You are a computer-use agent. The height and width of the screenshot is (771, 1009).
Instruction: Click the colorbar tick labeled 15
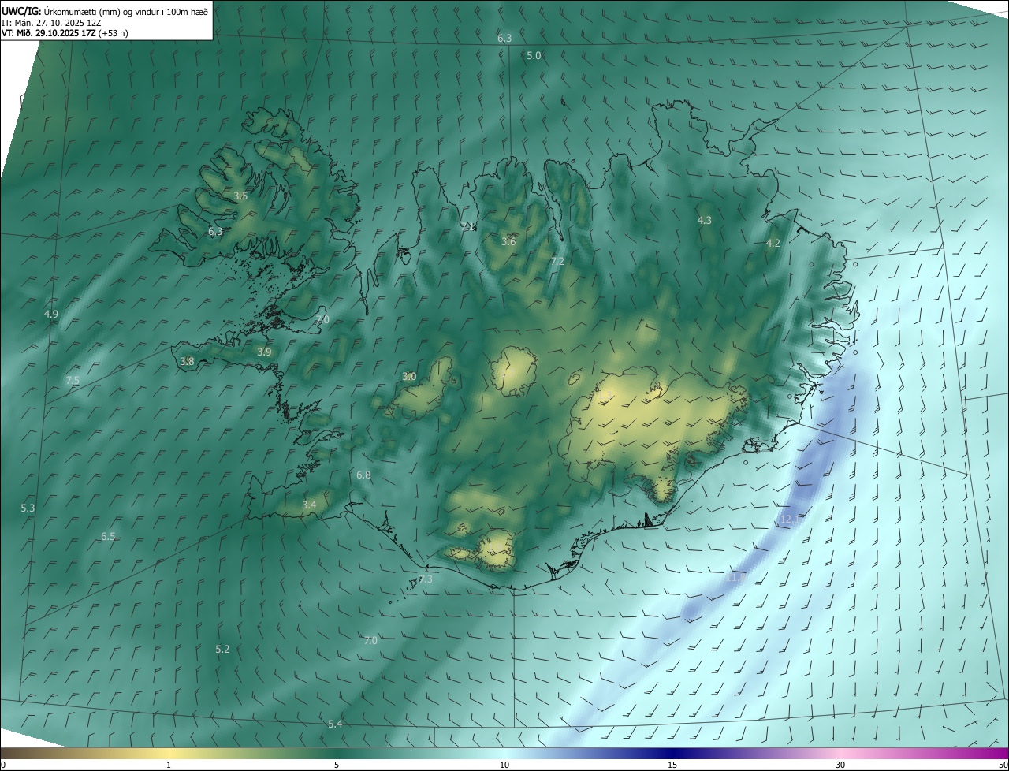point(672,765)
